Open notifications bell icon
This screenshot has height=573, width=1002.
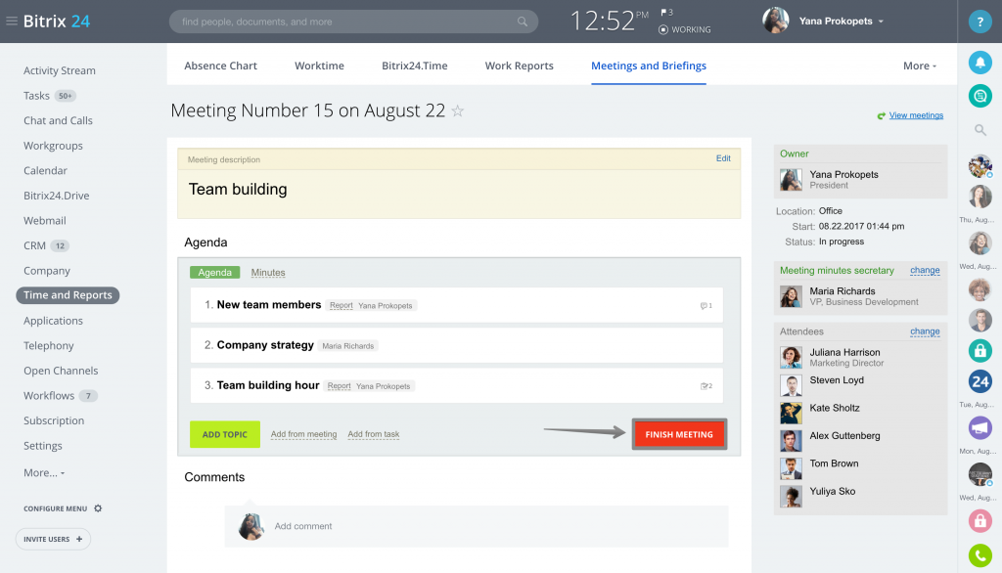(979, 63)
